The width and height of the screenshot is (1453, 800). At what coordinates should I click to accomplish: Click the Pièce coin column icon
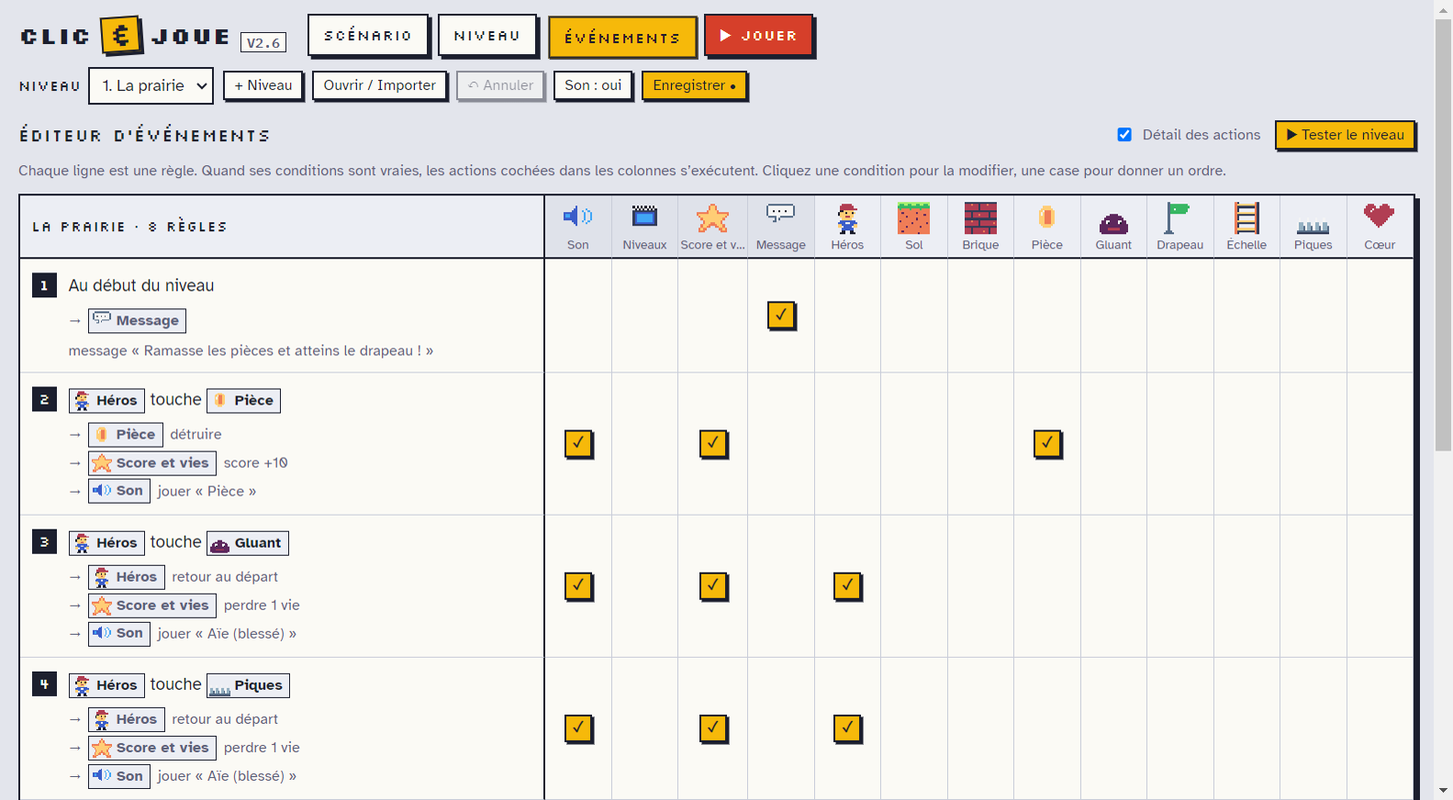click(x=1046, y=217)
